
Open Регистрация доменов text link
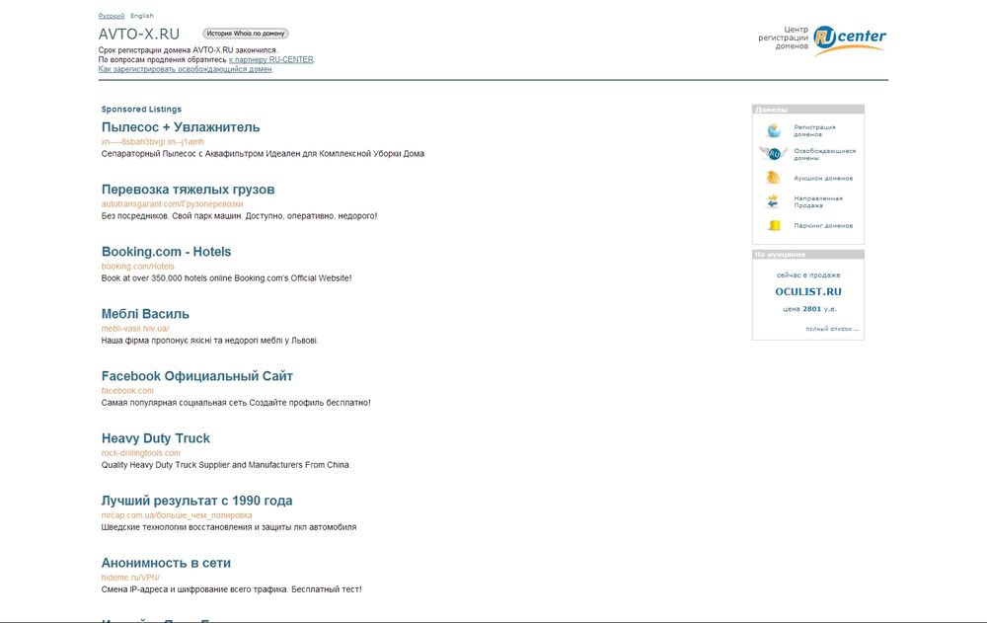[814, 131]
